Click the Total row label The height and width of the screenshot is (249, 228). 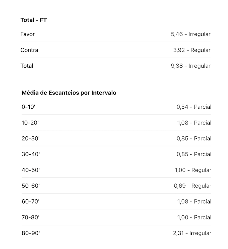coord(27,66)
